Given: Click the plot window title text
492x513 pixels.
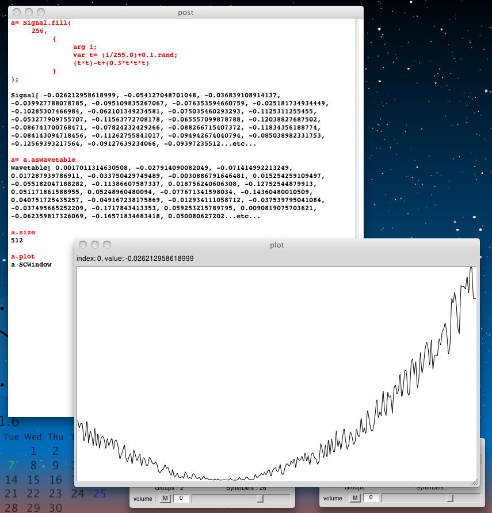Looking at the screenshot, I should pyautogui.click(x=277, y=245).
